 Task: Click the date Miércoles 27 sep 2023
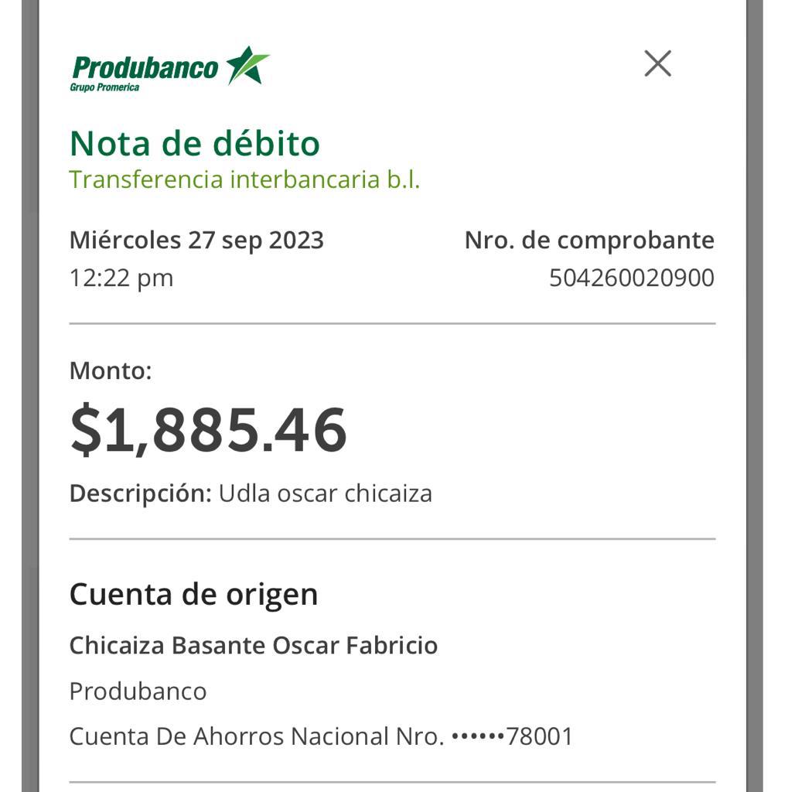pyautogui.click(x=196, y=240)
